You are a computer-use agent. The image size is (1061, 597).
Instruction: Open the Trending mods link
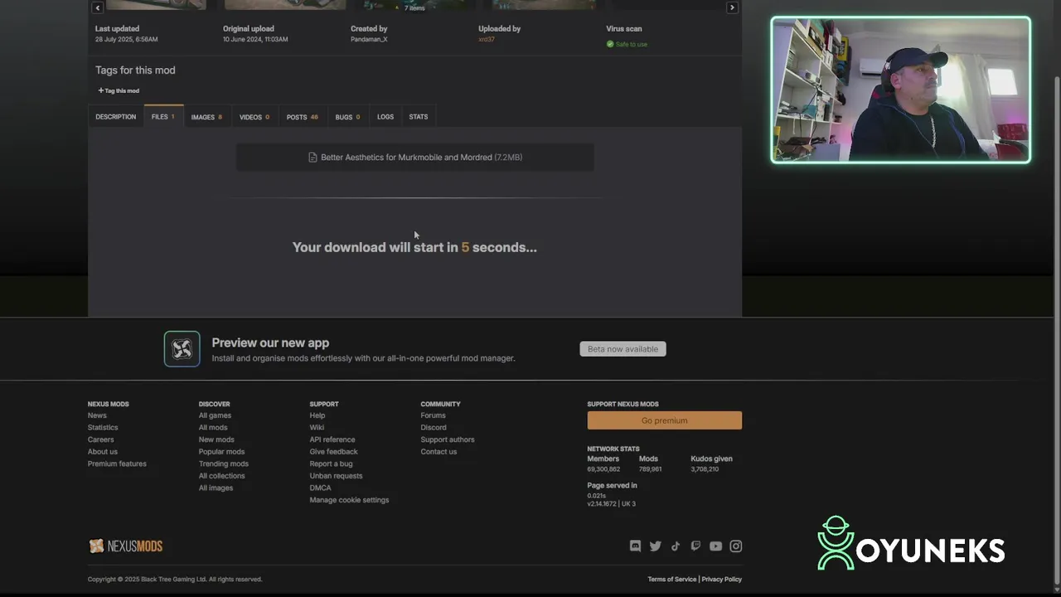[x=224, y=464]
